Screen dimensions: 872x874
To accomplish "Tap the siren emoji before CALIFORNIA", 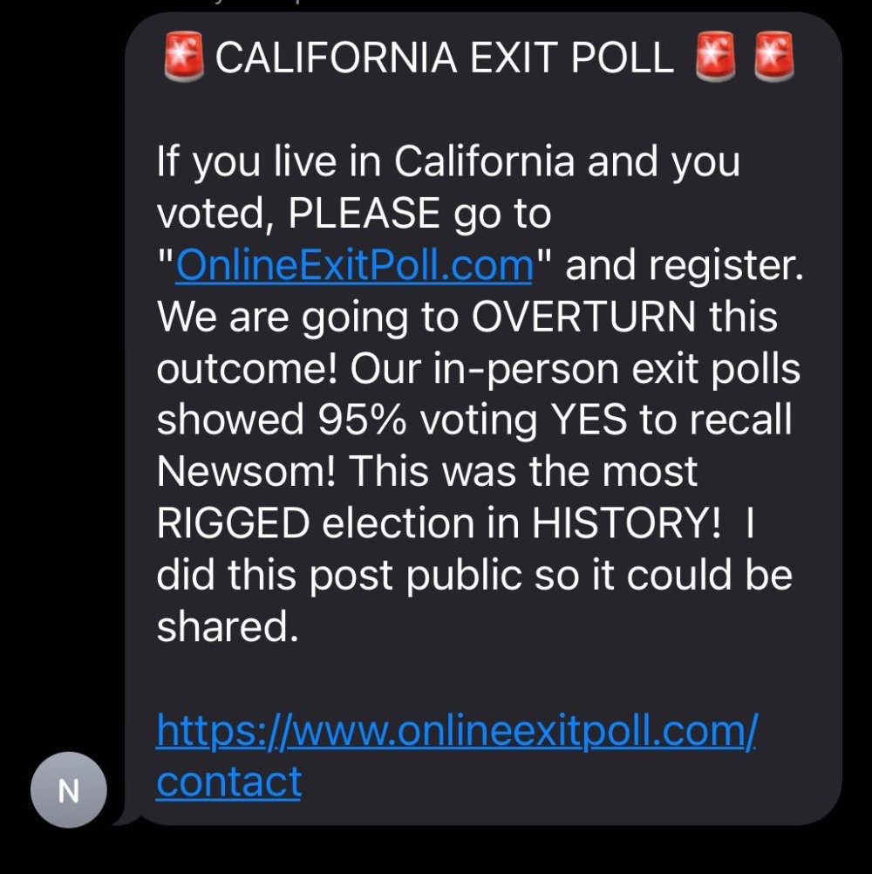I will tap(184, 58).
